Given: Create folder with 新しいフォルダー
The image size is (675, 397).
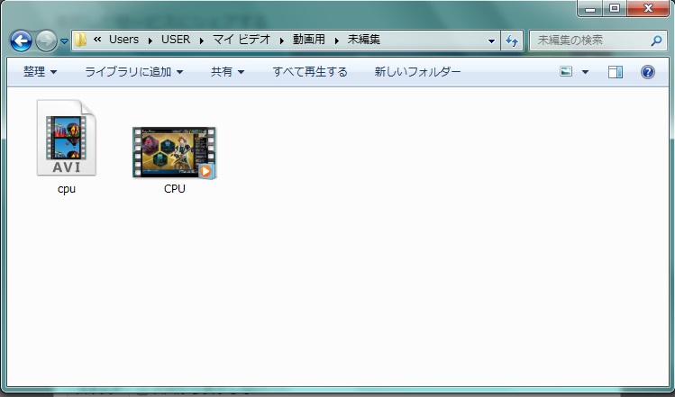Looking at the screenshot, I should click(417, 71).
